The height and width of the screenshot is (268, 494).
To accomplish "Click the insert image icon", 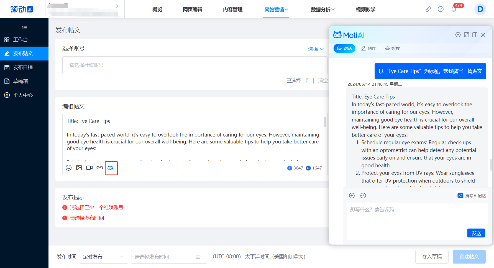I will click(79, 168).
